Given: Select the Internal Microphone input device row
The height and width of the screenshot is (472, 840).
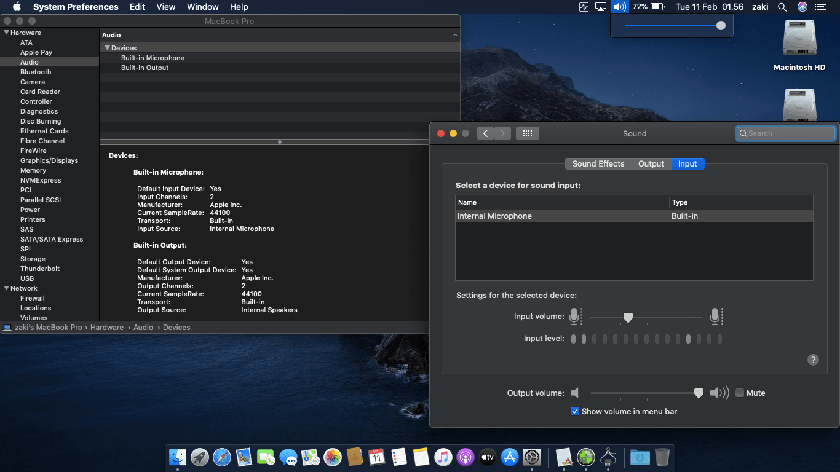Looking at the screenshot, I should pos(634,216).
